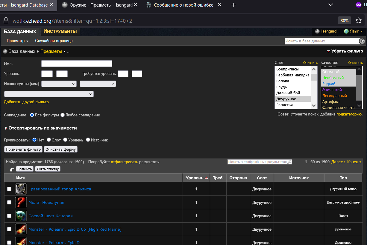The image size is (367, 245).
Task: Click the search magnifier icon in database search
Action: (x=362, y=41)
